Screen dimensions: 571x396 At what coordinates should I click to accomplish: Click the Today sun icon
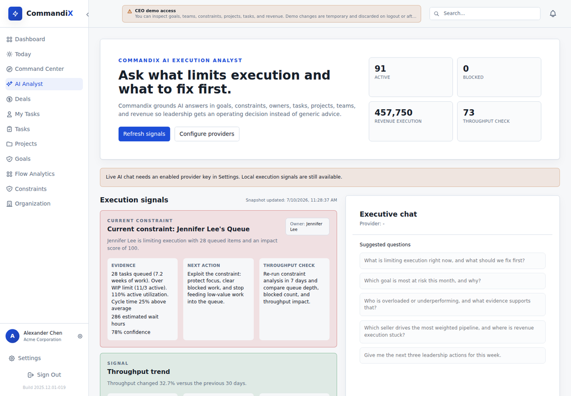coord(9,54)
